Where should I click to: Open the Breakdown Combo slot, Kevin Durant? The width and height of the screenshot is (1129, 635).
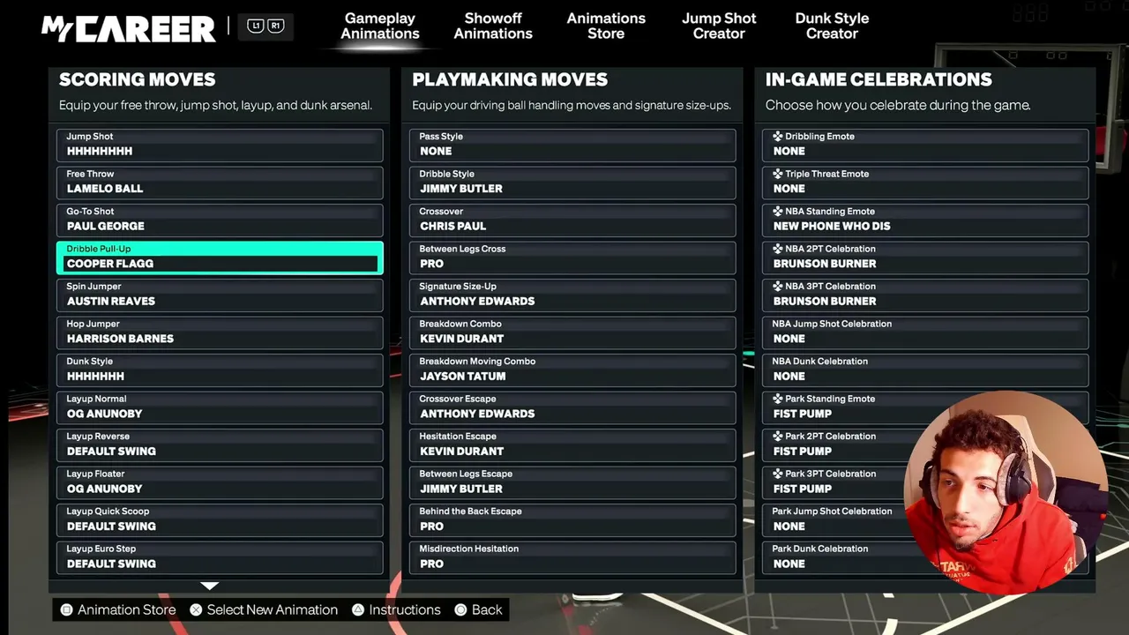click(x=572, y=332)
